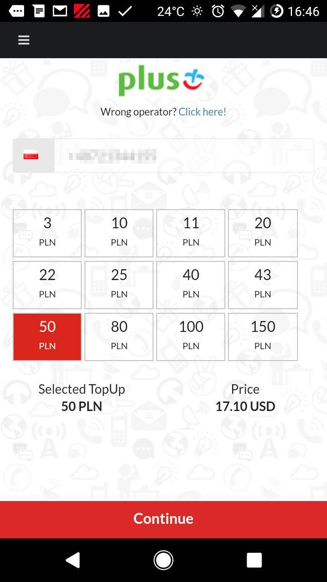Tap the alarm clock status icon

click(218, 10)
